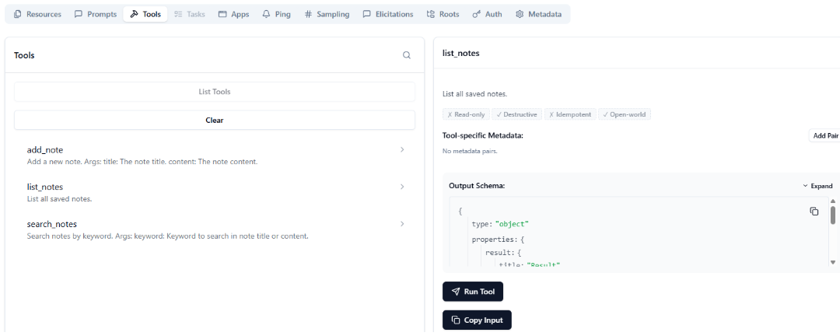Select the Tools tab

145,15
